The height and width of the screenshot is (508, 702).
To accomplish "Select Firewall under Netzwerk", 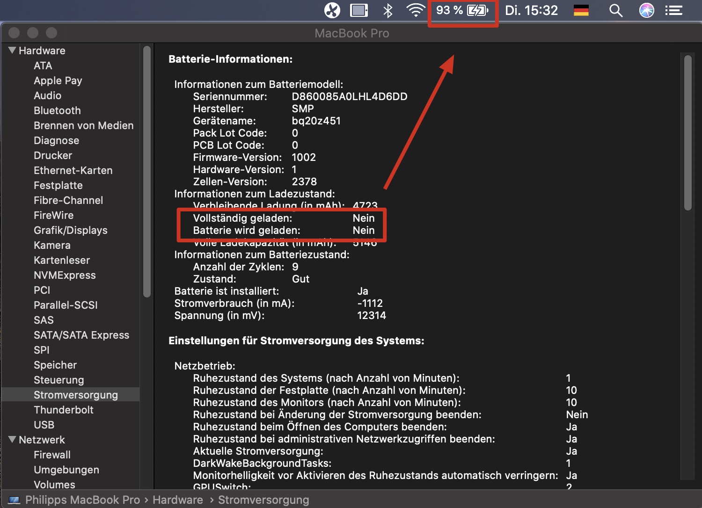I will tap(52, 454).
